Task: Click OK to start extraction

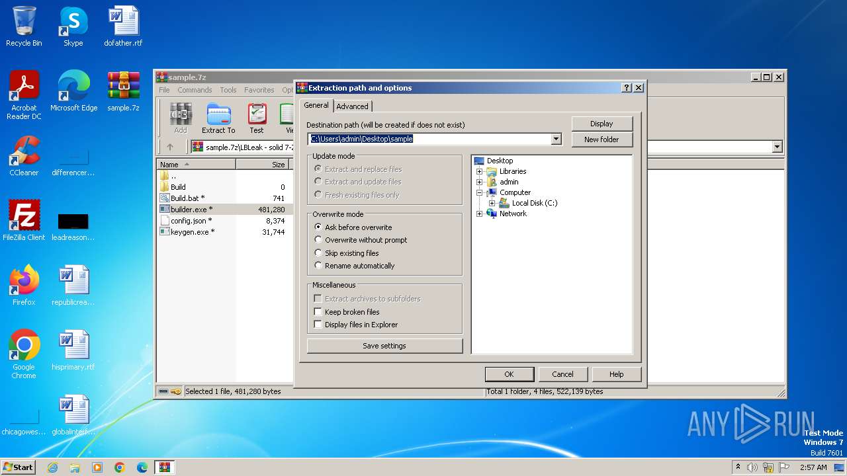Action: pyautogui.click(x=509, y=374)
